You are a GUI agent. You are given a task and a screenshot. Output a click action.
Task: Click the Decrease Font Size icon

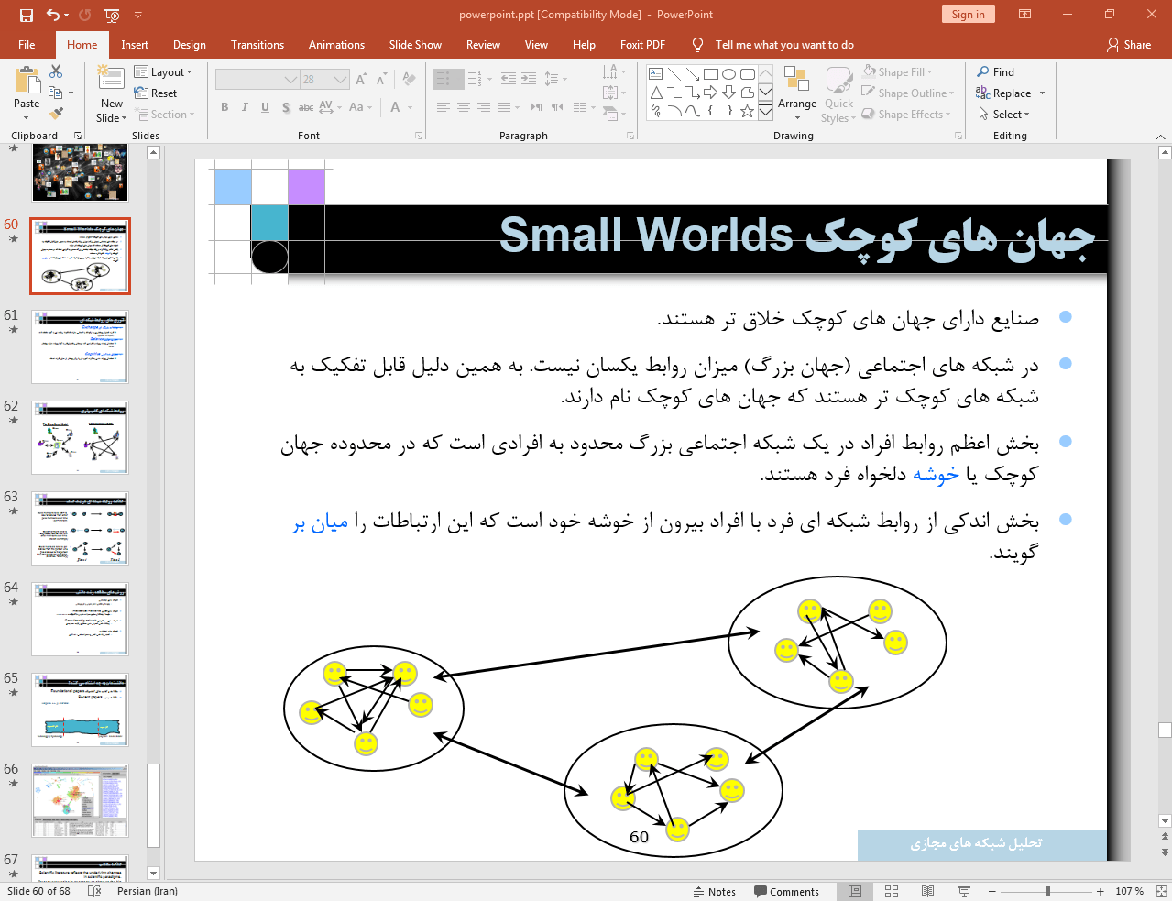point(381,80)
